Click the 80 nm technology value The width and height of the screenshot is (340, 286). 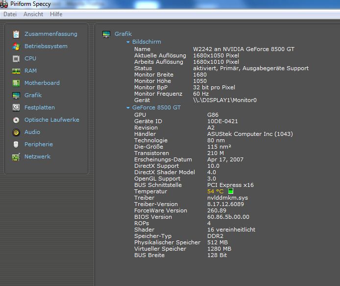point(216,140)
